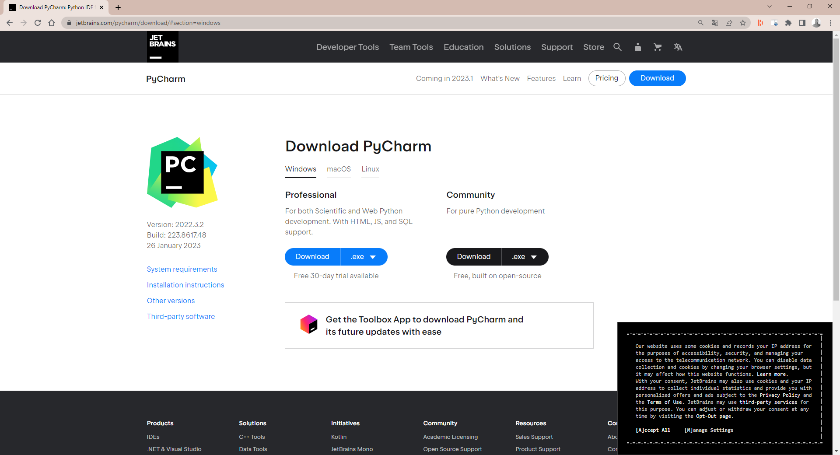The width and height of the screenshot is (840, 455).
Task: Open the JetBrains account icon
Action: tap(637, 47)
